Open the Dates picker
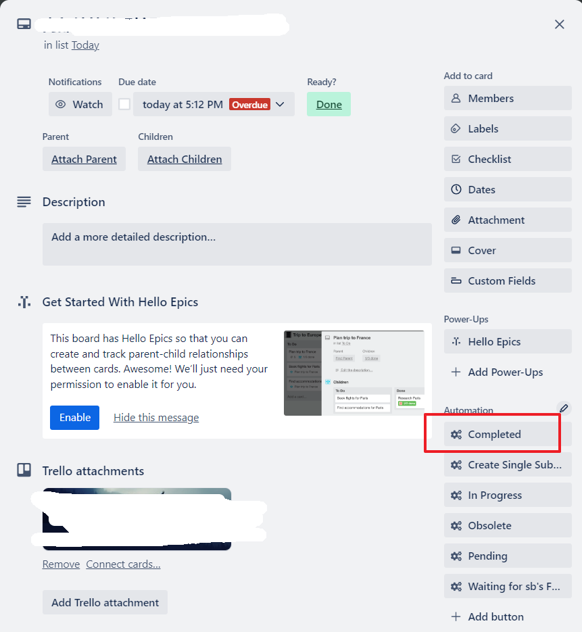This screenshot has width=582, height=632. pos(508,189)
